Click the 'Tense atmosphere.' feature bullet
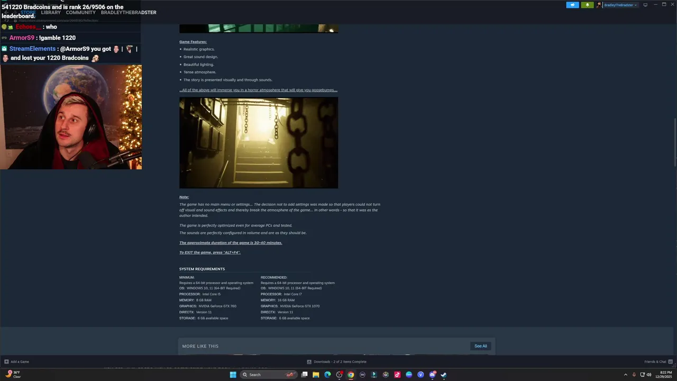This screenshot has height=381, width=677. pyautogui.click(x=199, y=72)
